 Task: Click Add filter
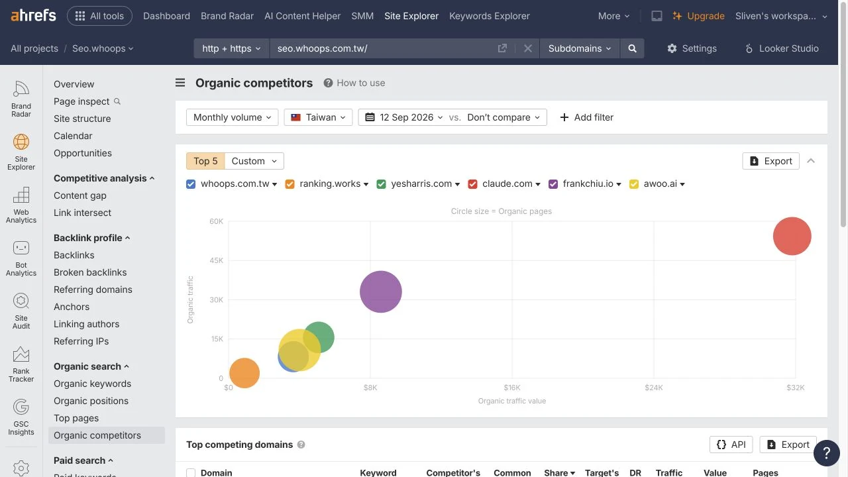586,117
